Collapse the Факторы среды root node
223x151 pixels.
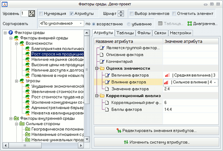pos(5,33)
